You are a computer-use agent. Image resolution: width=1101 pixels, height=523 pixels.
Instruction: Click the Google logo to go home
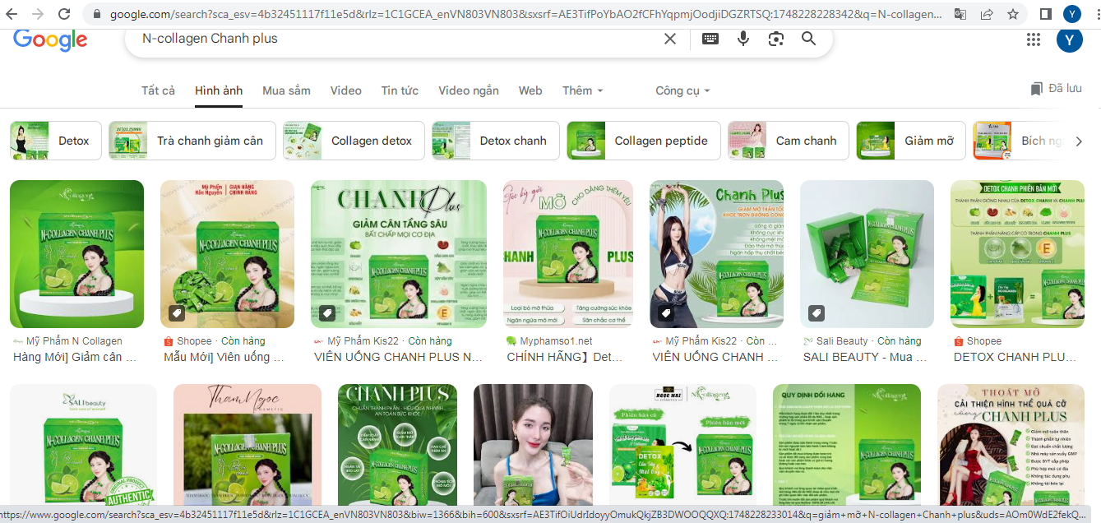point(50,40)
